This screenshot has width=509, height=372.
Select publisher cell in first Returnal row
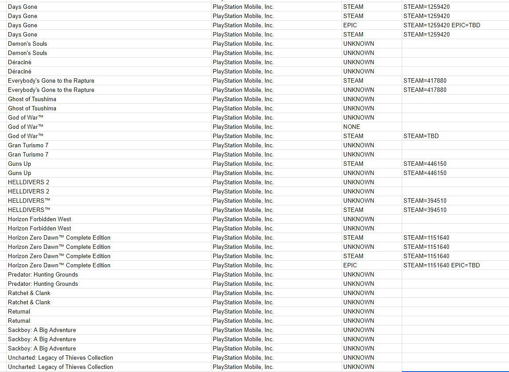point(243,311)
